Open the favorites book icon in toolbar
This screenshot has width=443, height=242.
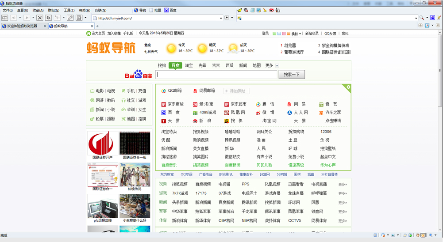click(5, 18)
